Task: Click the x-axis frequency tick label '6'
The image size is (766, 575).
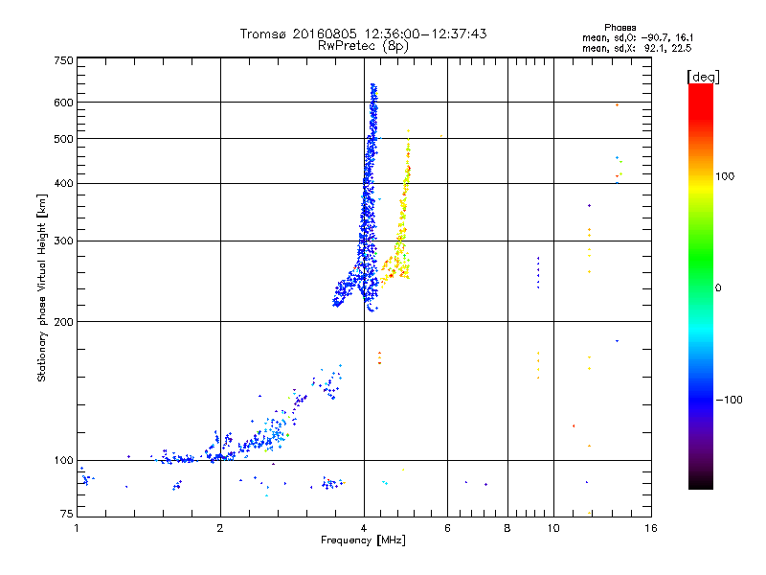Action: tap(447, 528)
